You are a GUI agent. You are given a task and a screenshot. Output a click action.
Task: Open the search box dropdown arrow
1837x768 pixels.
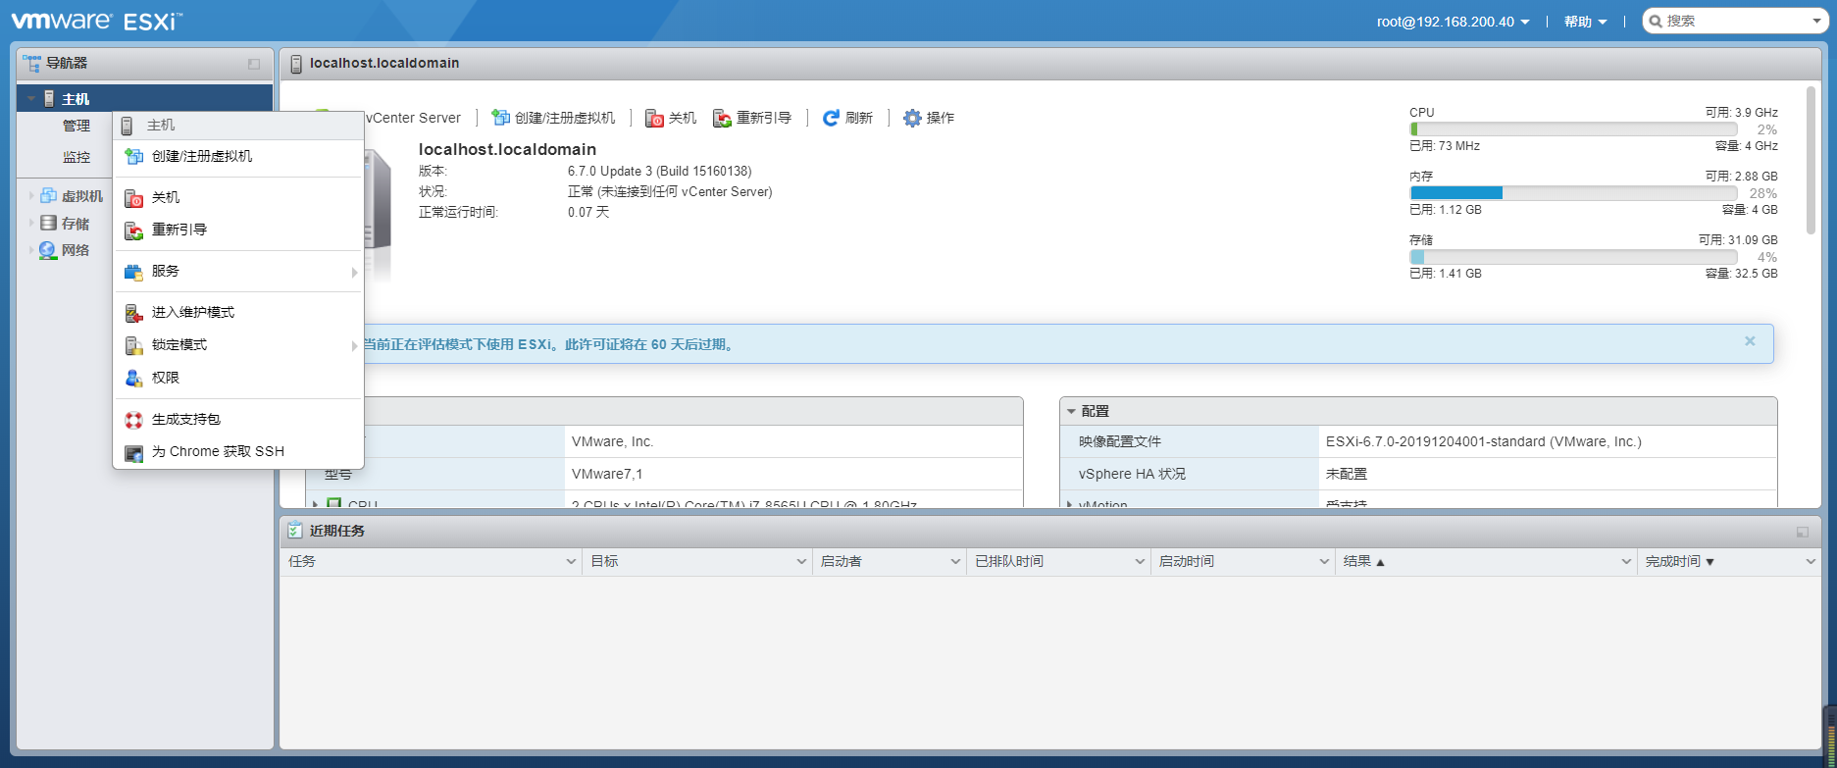[x=1816, y=21]
